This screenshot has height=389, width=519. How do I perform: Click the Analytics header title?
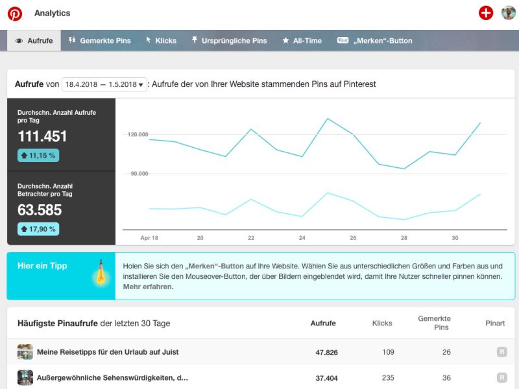tap(52, 13)
